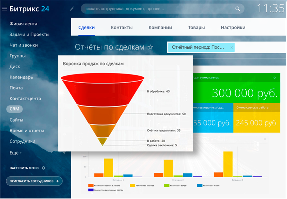Viewport: 287px width, 199px height.
Task: Click the 11:35 clock display
Action: (271, 8)
